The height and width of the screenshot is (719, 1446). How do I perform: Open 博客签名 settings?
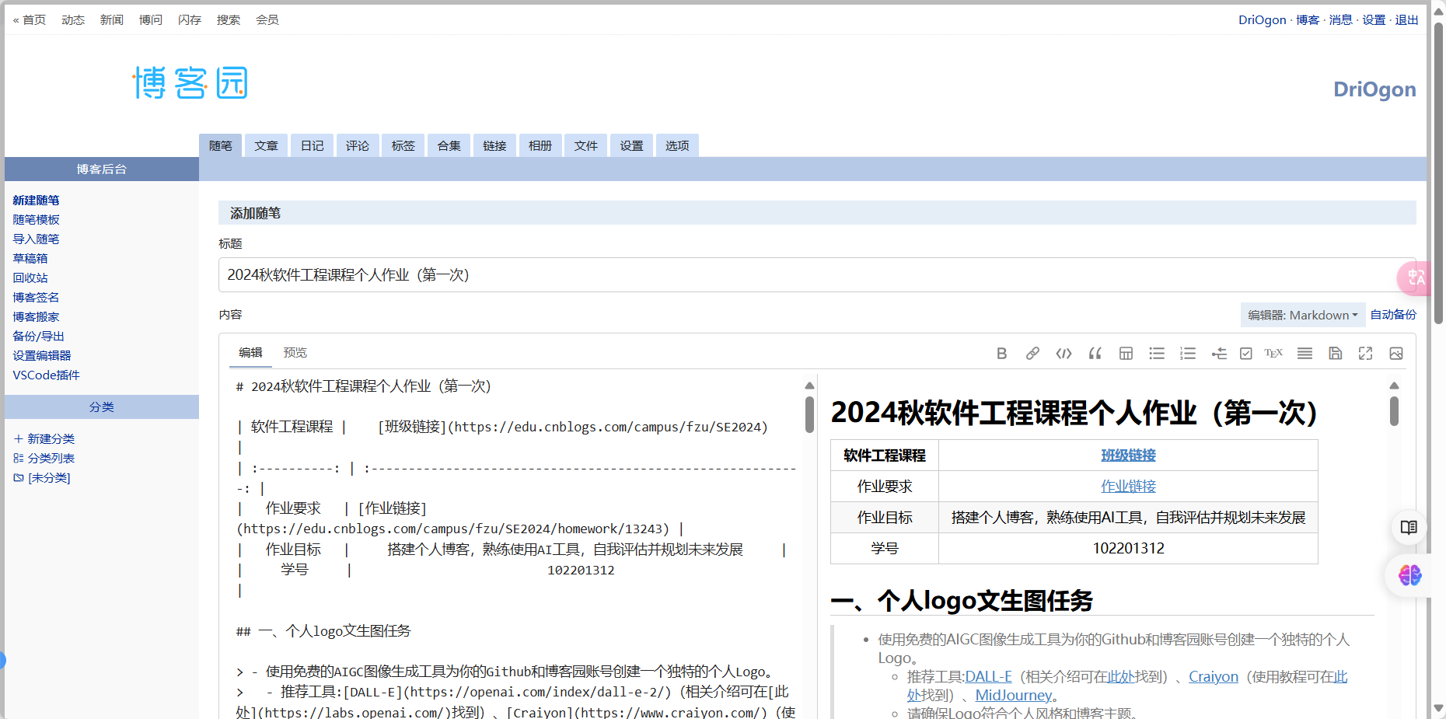pyautogui.click(x=36, y=298)
